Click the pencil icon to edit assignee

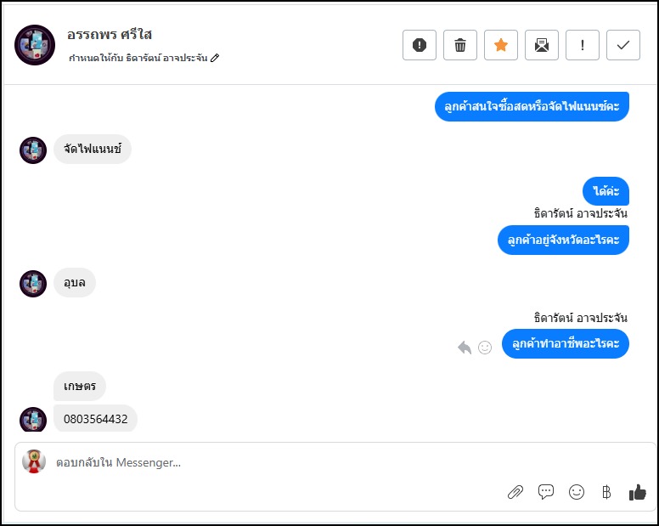click(x=215, y=58)
